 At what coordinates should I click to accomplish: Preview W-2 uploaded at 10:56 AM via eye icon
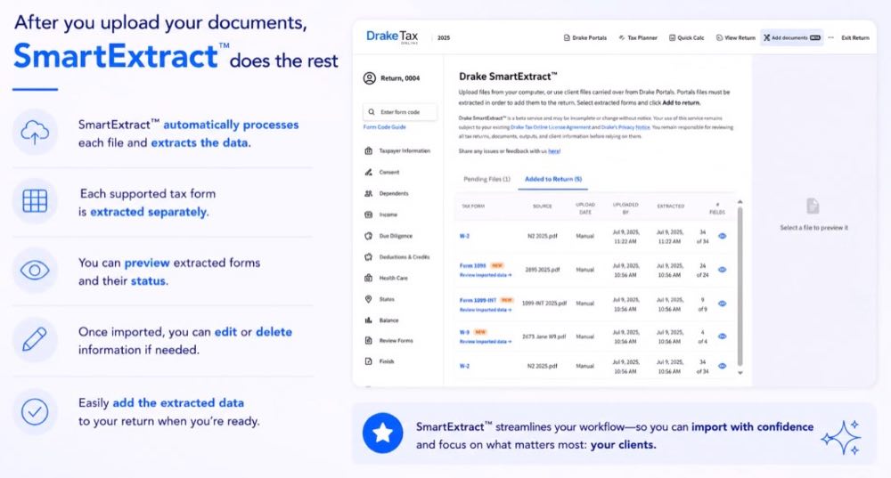723,366
